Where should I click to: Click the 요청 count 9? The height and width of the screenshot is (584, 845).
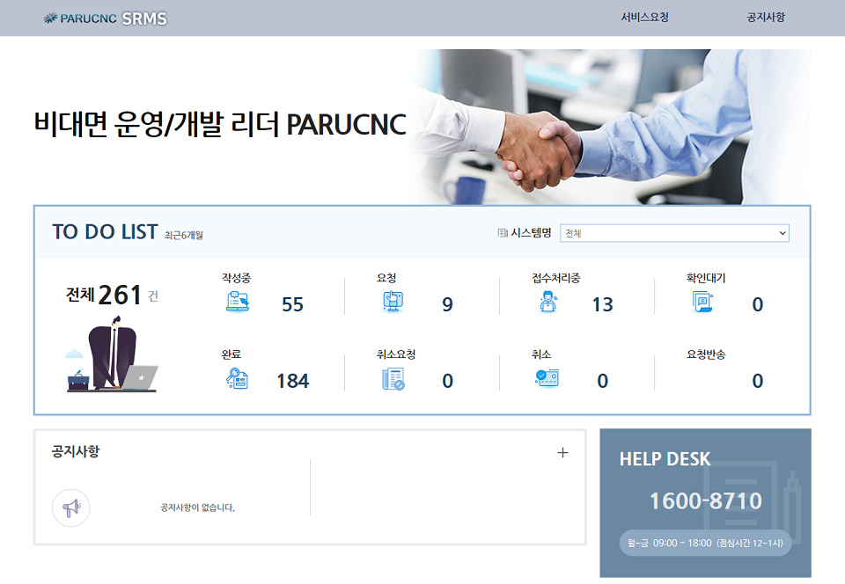tap(447, 304)
